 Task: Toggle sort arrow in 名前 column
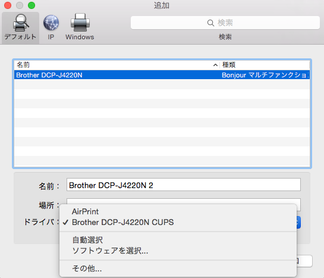215,65
